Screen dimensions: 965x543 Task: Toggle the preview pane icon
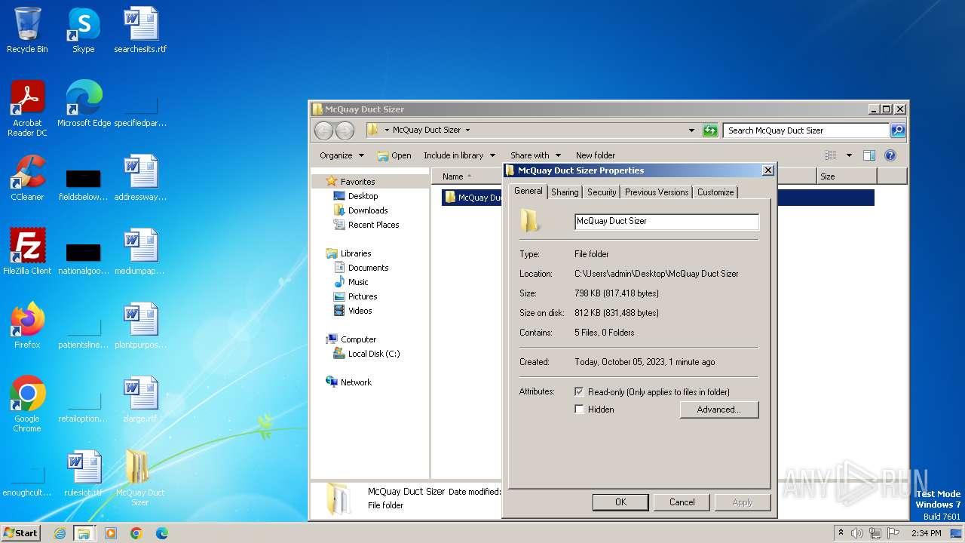[868, 155]
